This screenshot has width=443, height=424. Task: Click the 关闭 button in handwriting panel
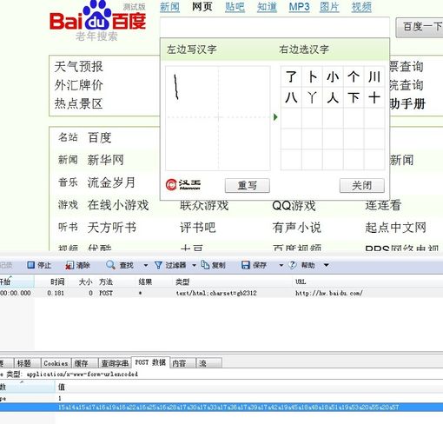coord(362,185)
